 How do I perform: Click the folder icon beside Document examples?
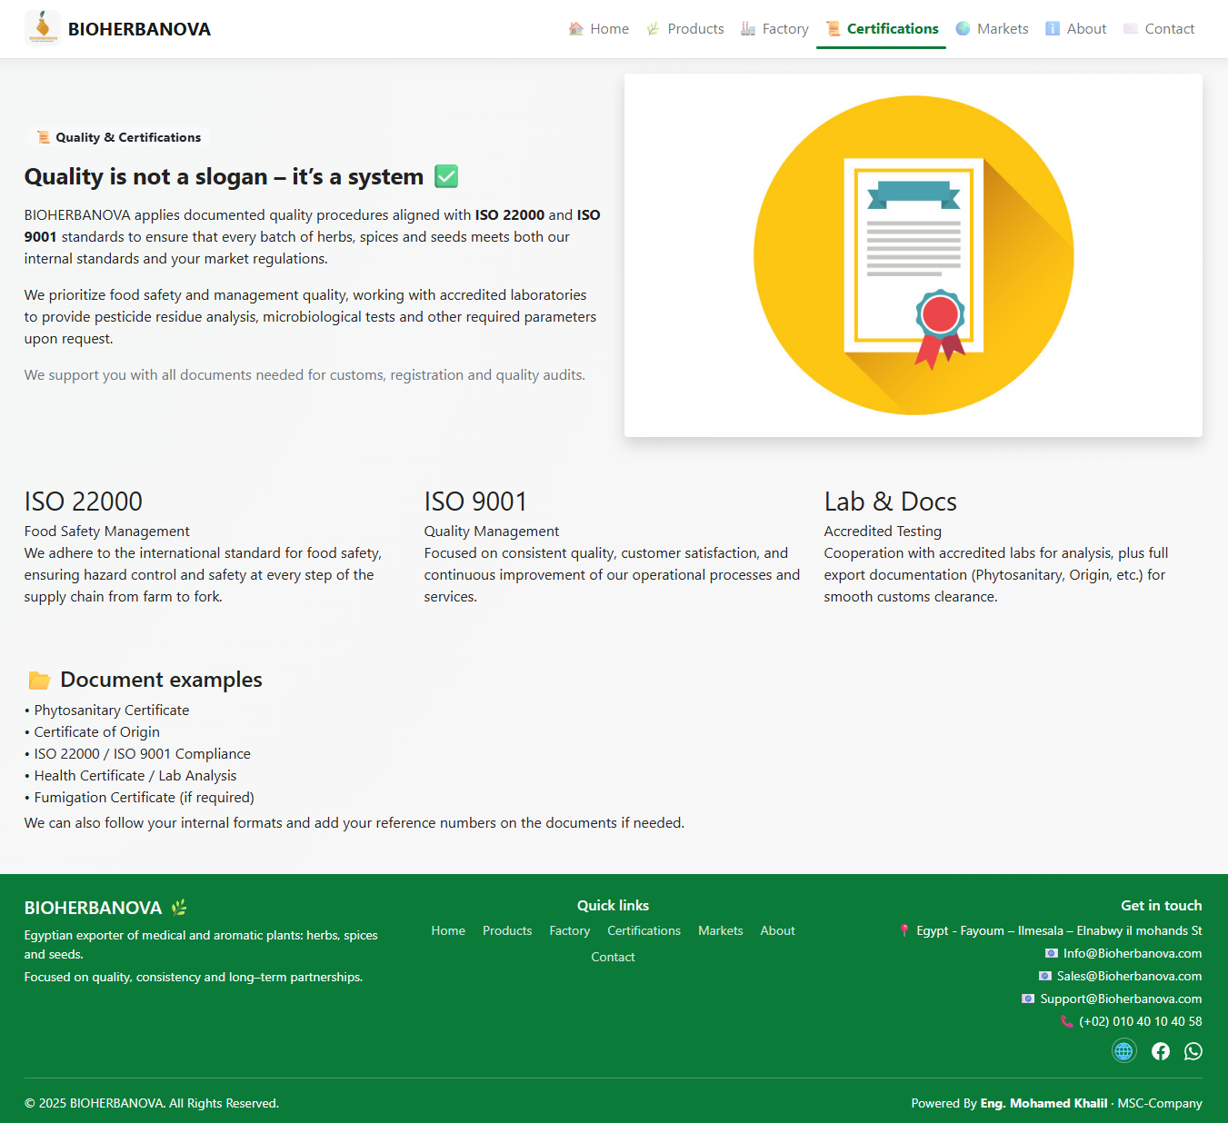click(x=39, y=681)
